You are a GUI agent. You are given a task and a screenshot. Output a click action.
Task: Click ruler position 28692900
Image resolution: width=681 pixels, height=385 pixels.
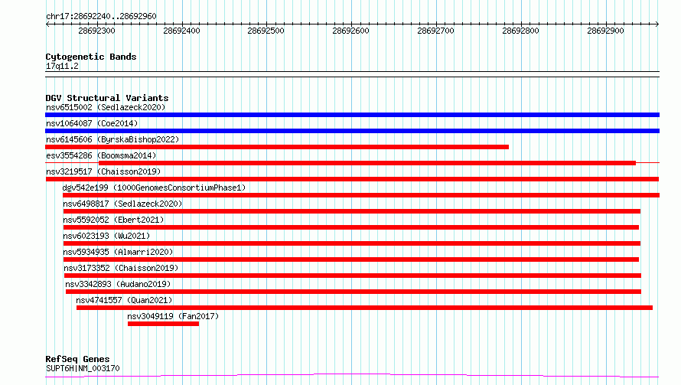605,31
